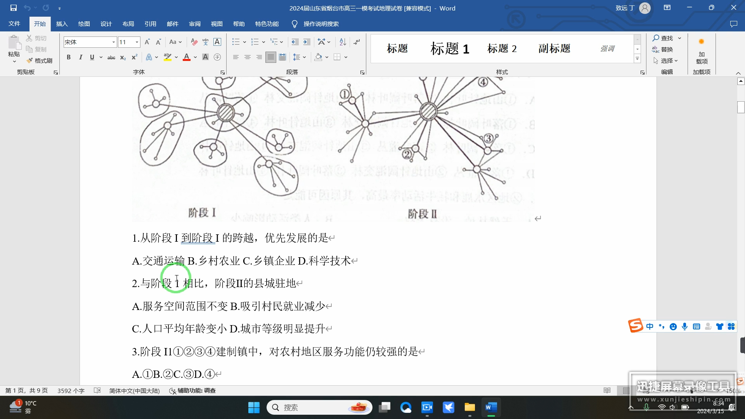The image size is (745, 419).
Task: Click the Replace (替换) button
Action: click(663, 49)
